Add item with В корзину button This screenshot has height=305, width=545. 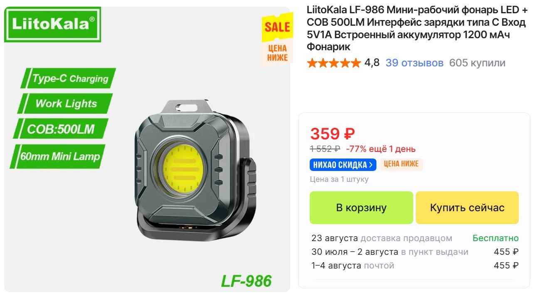(361, 207)
